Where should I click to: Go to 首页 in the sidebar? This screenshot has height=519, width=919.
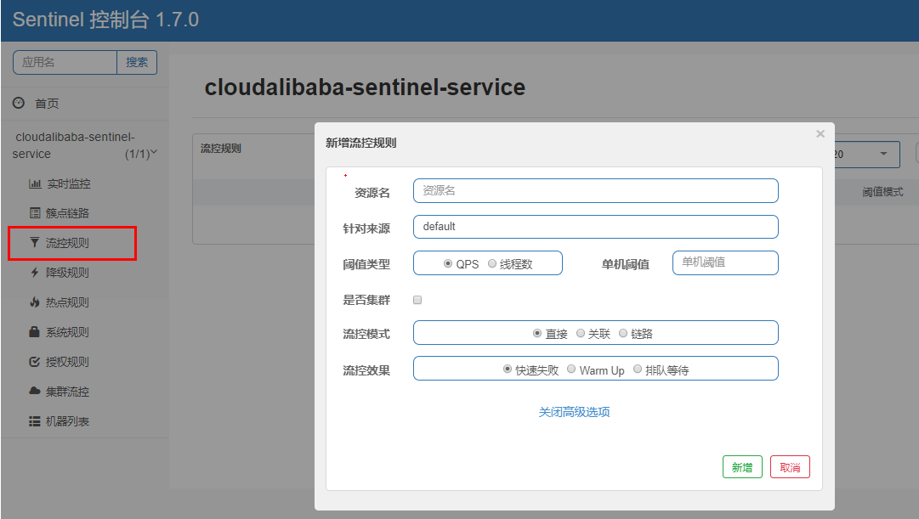click(x=46, y=103)
